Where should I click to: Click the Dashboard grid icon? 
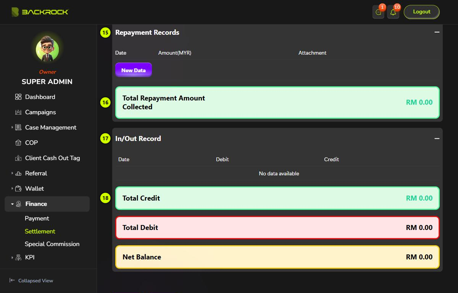coord(18,97)
